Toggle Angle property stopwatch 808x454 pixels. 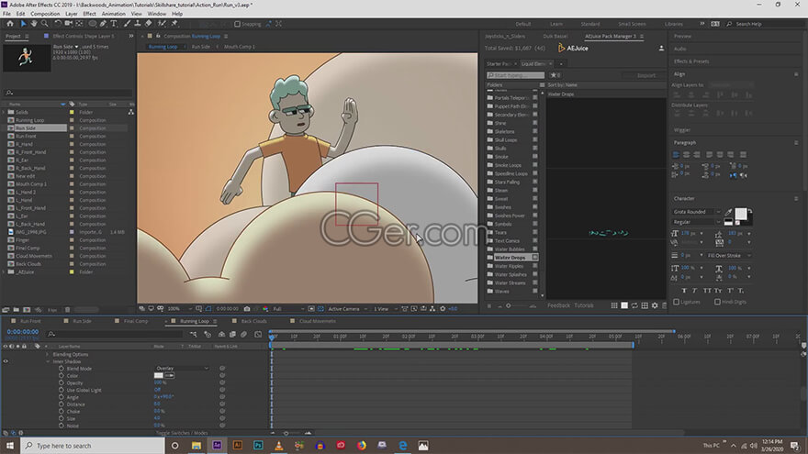click(x=62, y=397)
